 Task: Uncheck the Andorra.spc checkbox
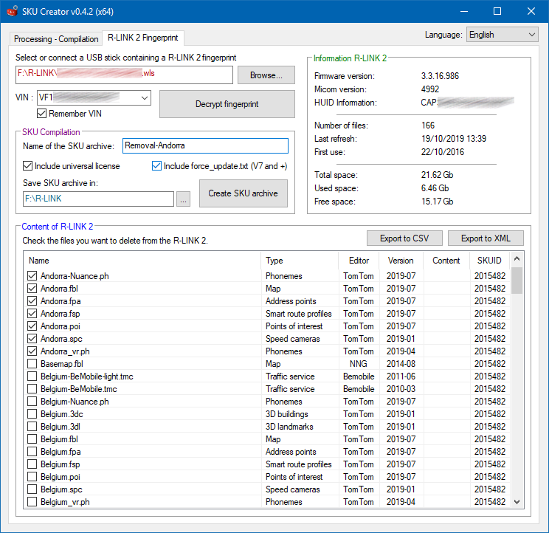click(x=32, y=339)
